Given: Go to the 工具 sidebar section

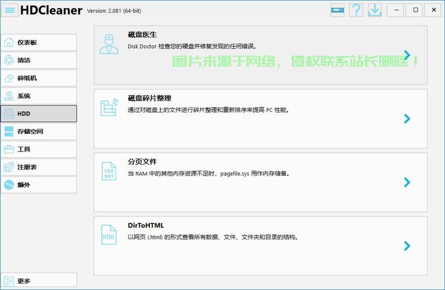Looking at the screenshot, I should coord(38,149).
